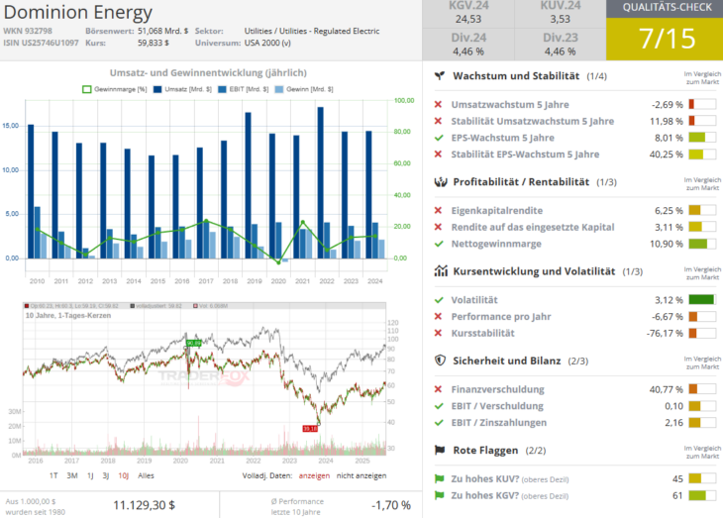This screenshot has height=518, width=723.
Task: Select the 3J chart timeframe
Action: coord(106,475)
